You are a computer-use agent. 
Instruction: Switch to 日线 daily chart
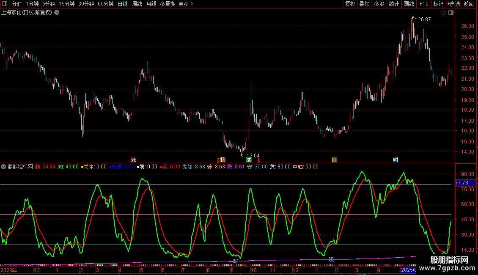pyautogui.click(x=123, y=4)
